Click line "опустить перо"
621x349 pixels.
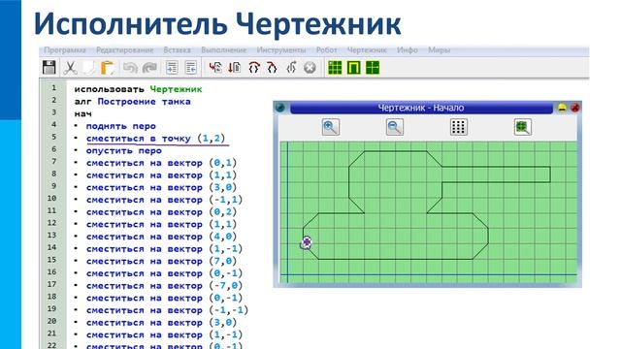(x=123, y=151)
